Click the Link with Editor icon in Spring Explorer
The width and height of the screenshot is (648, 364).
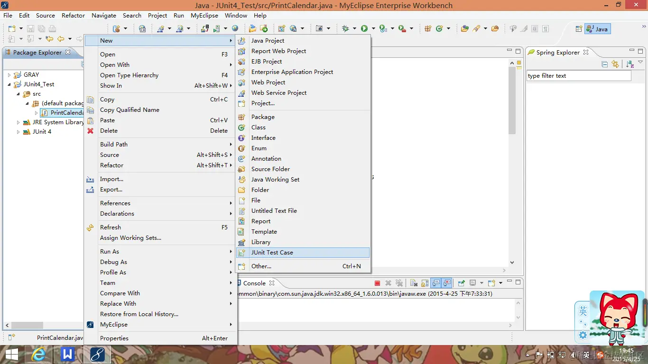pyautogui.click(x=615, y=64)
